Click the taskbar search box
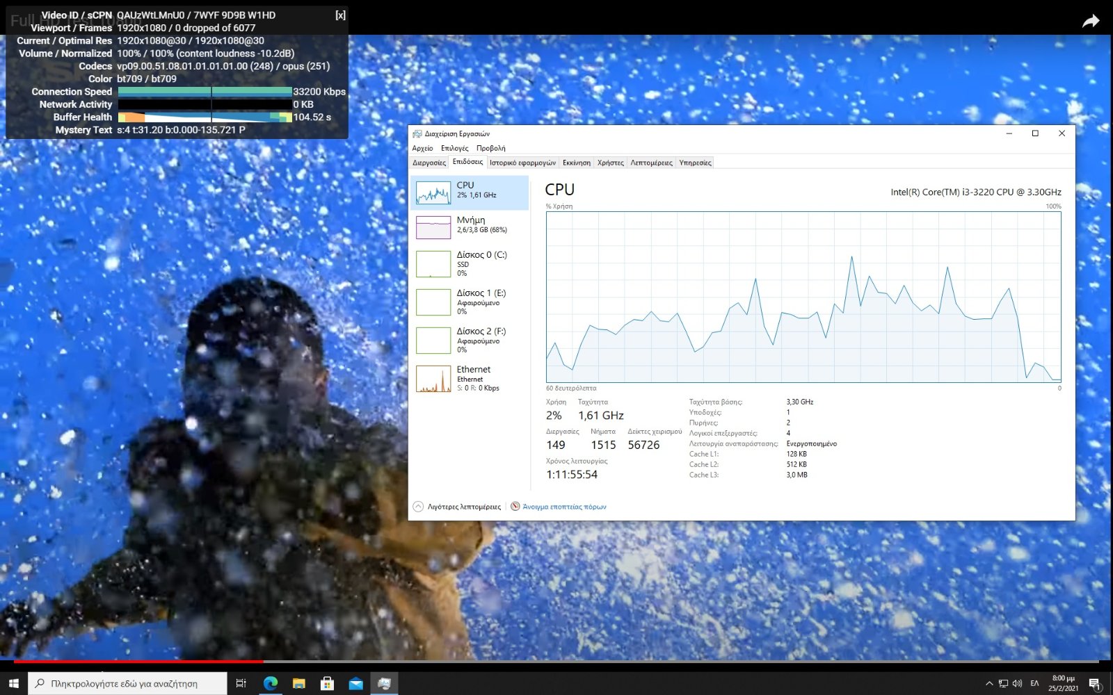1113x695 pixels. 127,683
